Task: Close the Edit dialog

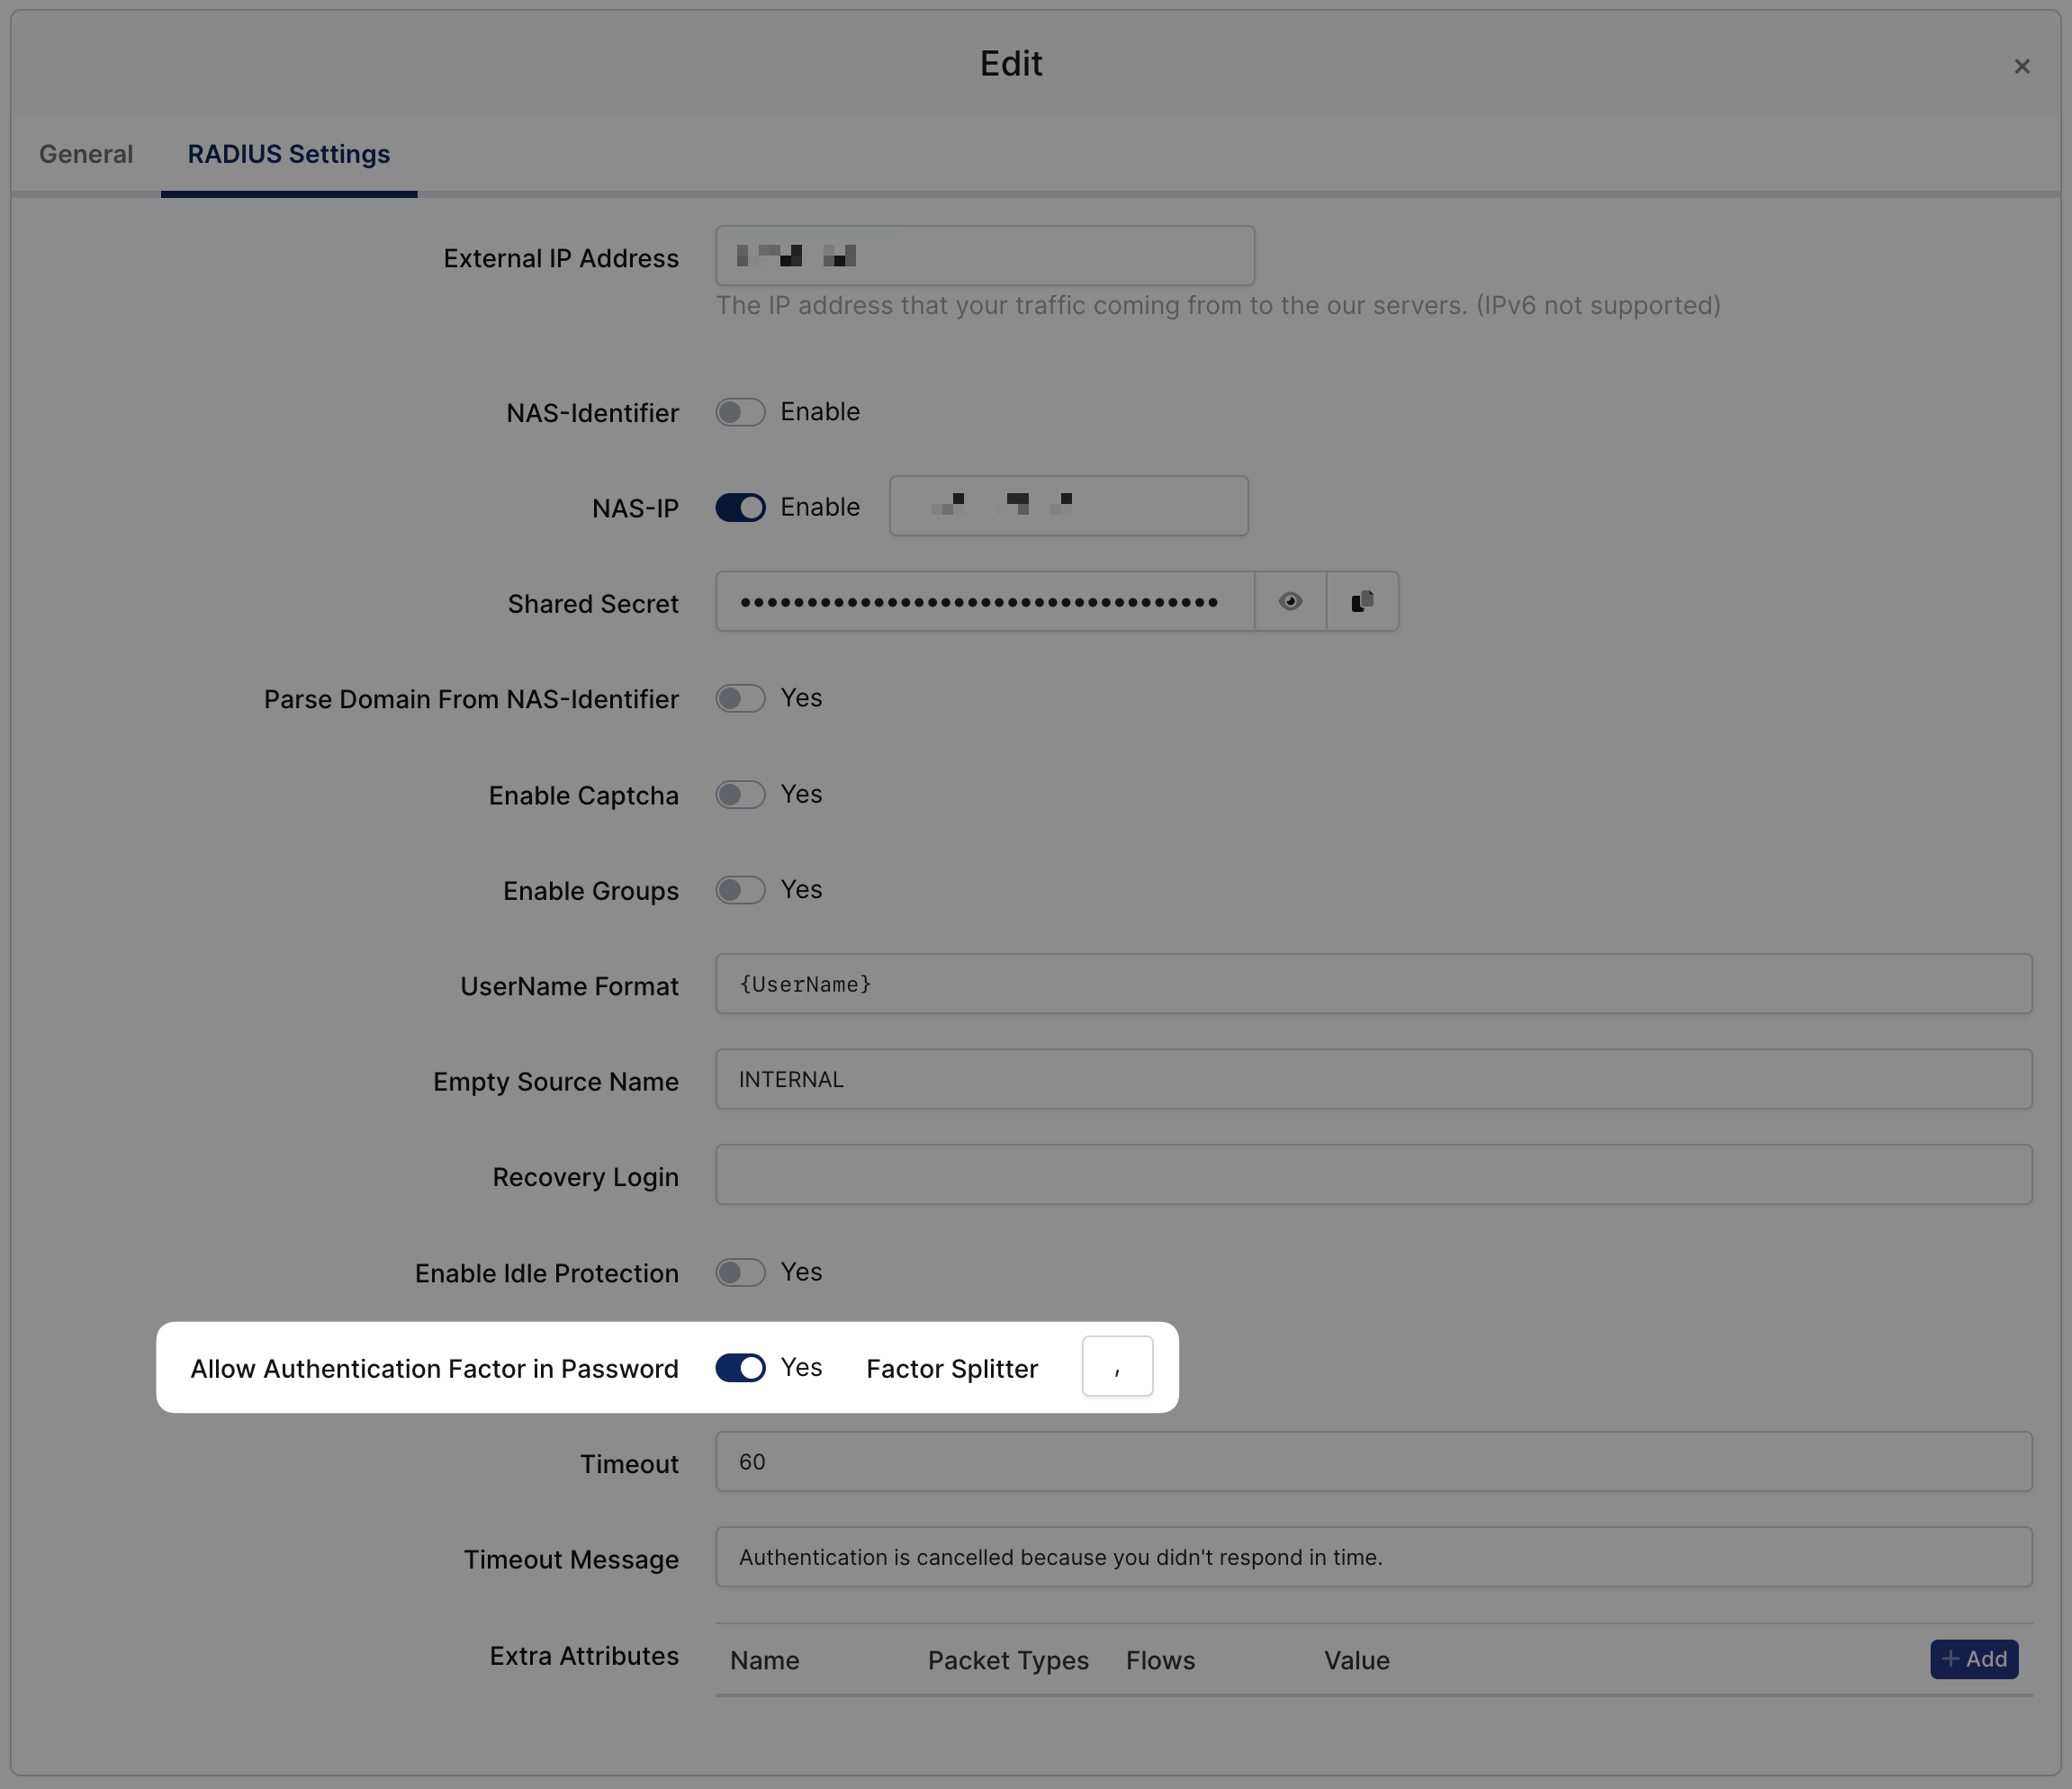Action: pos(2021,66)
